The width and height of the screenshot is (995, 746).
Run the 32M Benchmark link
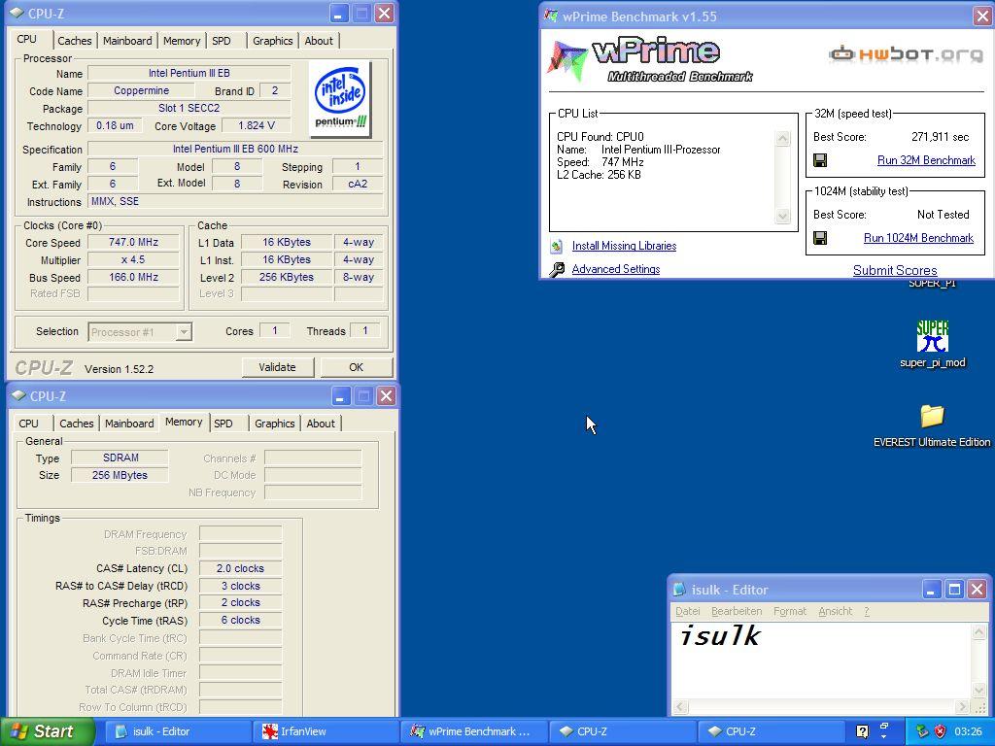926,160
